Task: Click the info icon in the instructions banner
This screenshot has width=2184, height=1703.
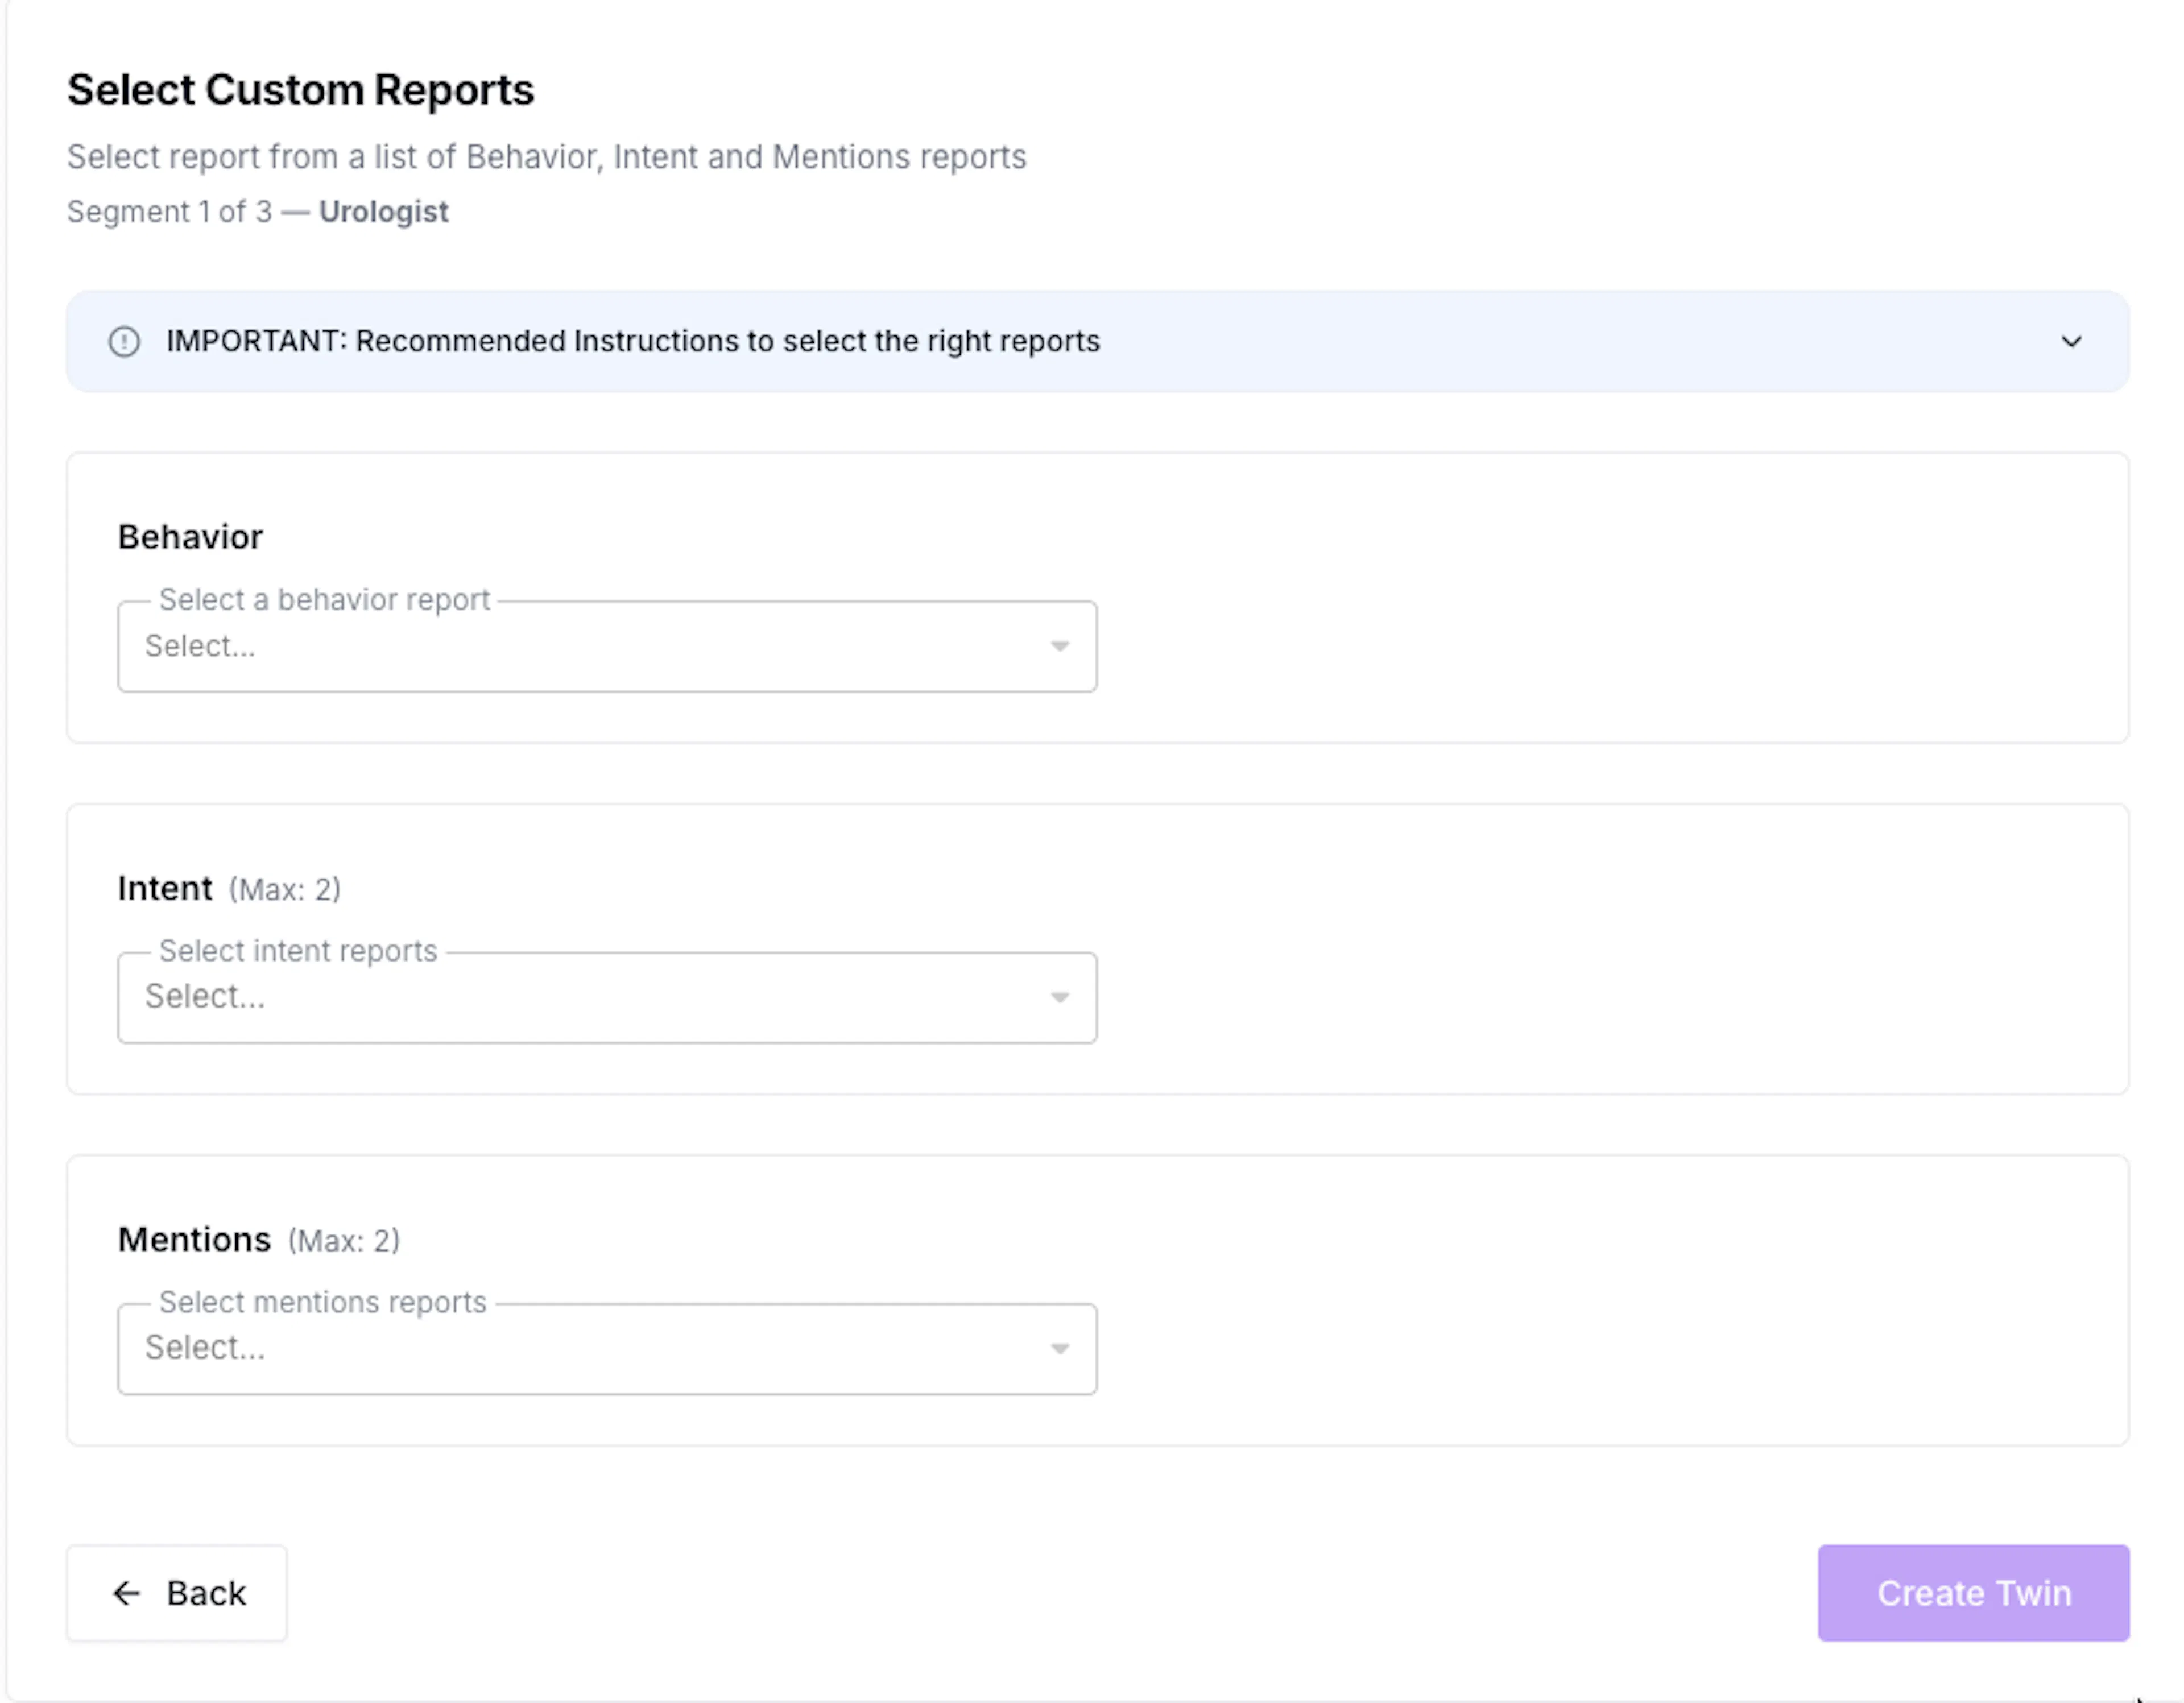Action: point(124,342)
